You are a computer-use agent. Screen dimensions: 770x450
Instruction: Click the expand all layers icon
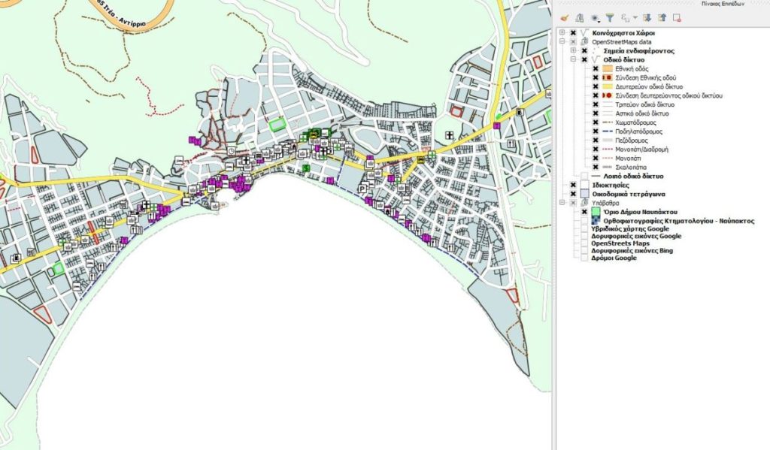646,17
